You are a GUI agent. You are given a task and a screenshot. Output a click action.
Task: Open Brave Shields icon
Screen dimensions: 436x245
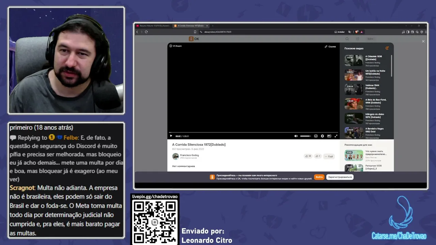coord(357,32)
